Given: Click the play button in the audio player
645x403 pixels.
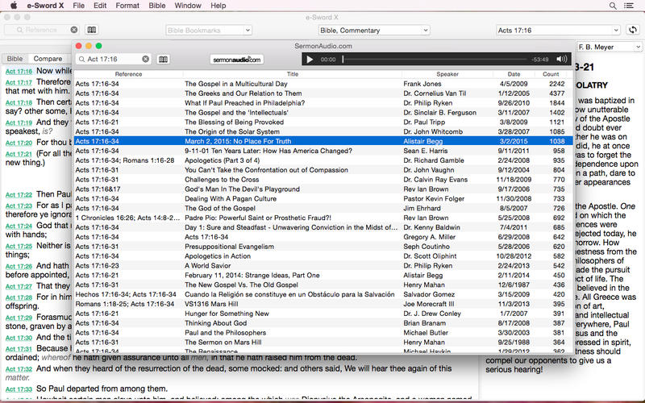Looking at the screenshot, I should 310,59.
